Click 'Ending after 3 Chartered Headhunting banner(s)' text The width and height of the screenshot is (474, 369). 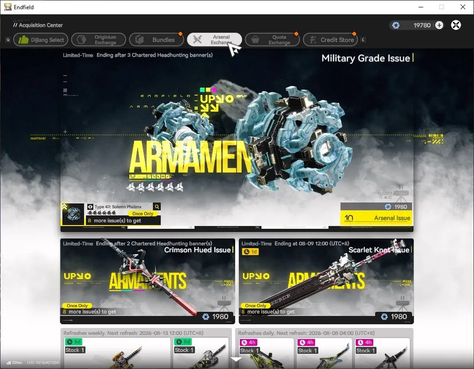(154, 55)
